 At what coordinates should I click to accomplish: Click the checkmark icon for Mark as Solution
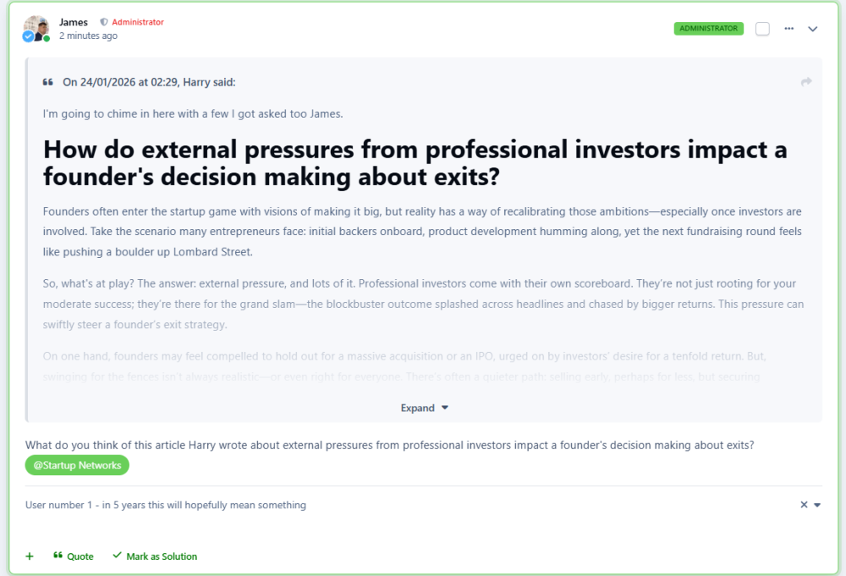click(117, 557)
